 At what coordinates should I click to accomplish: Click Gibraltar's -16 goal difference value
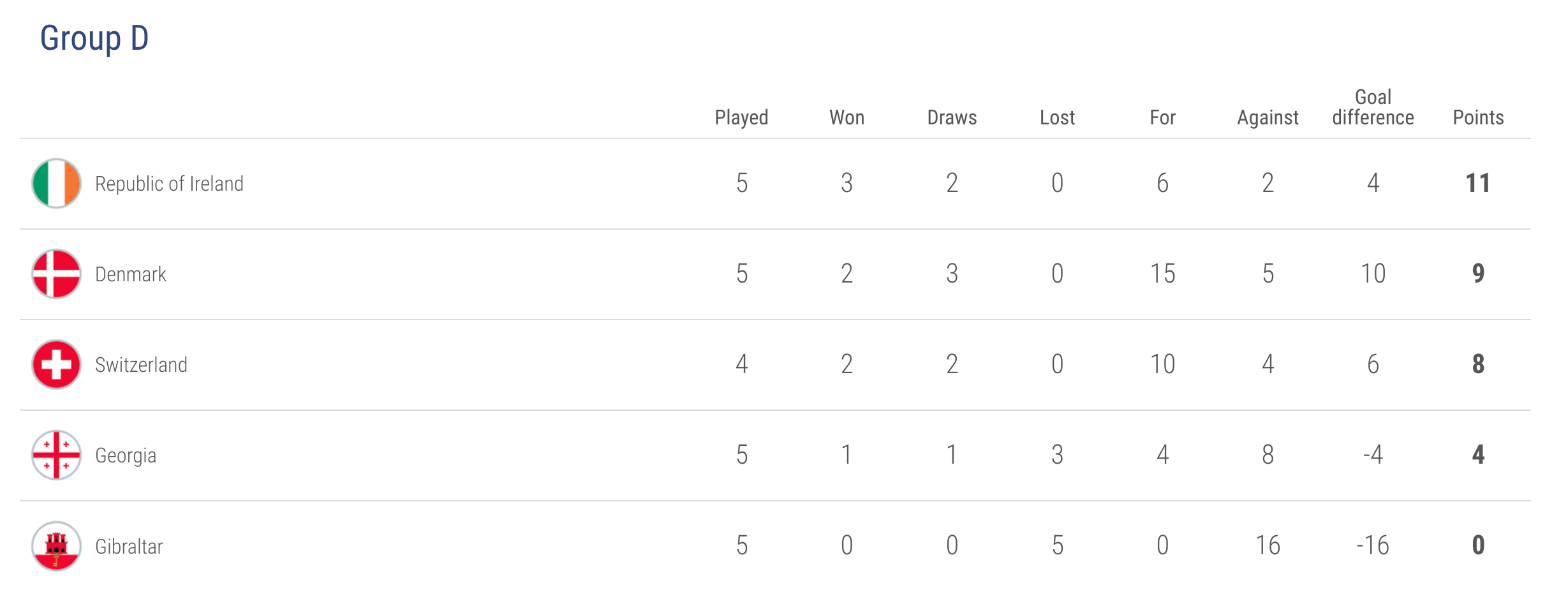[x=1373, y=545]
